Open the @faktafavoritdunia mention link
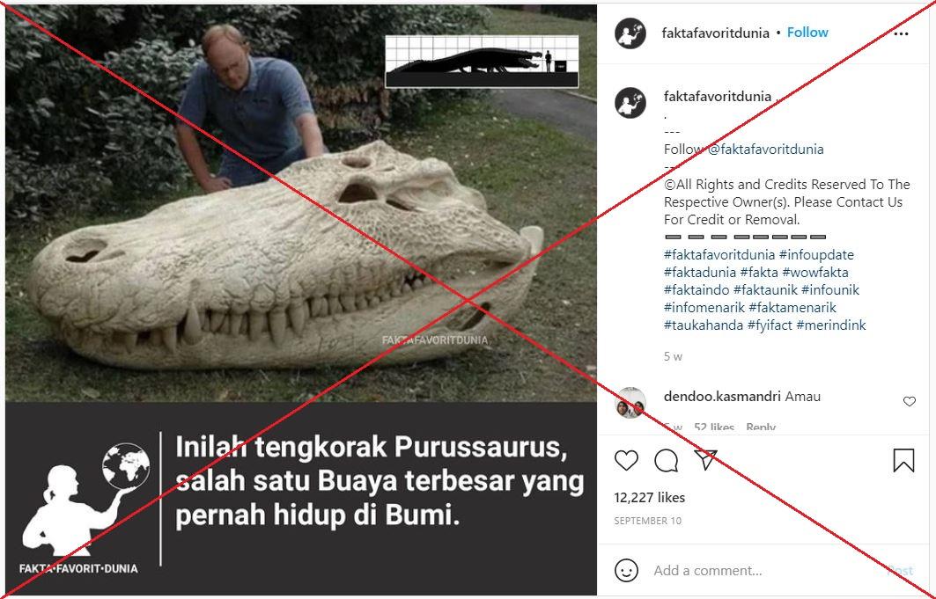The image size is (936, 599). point(766,149)
